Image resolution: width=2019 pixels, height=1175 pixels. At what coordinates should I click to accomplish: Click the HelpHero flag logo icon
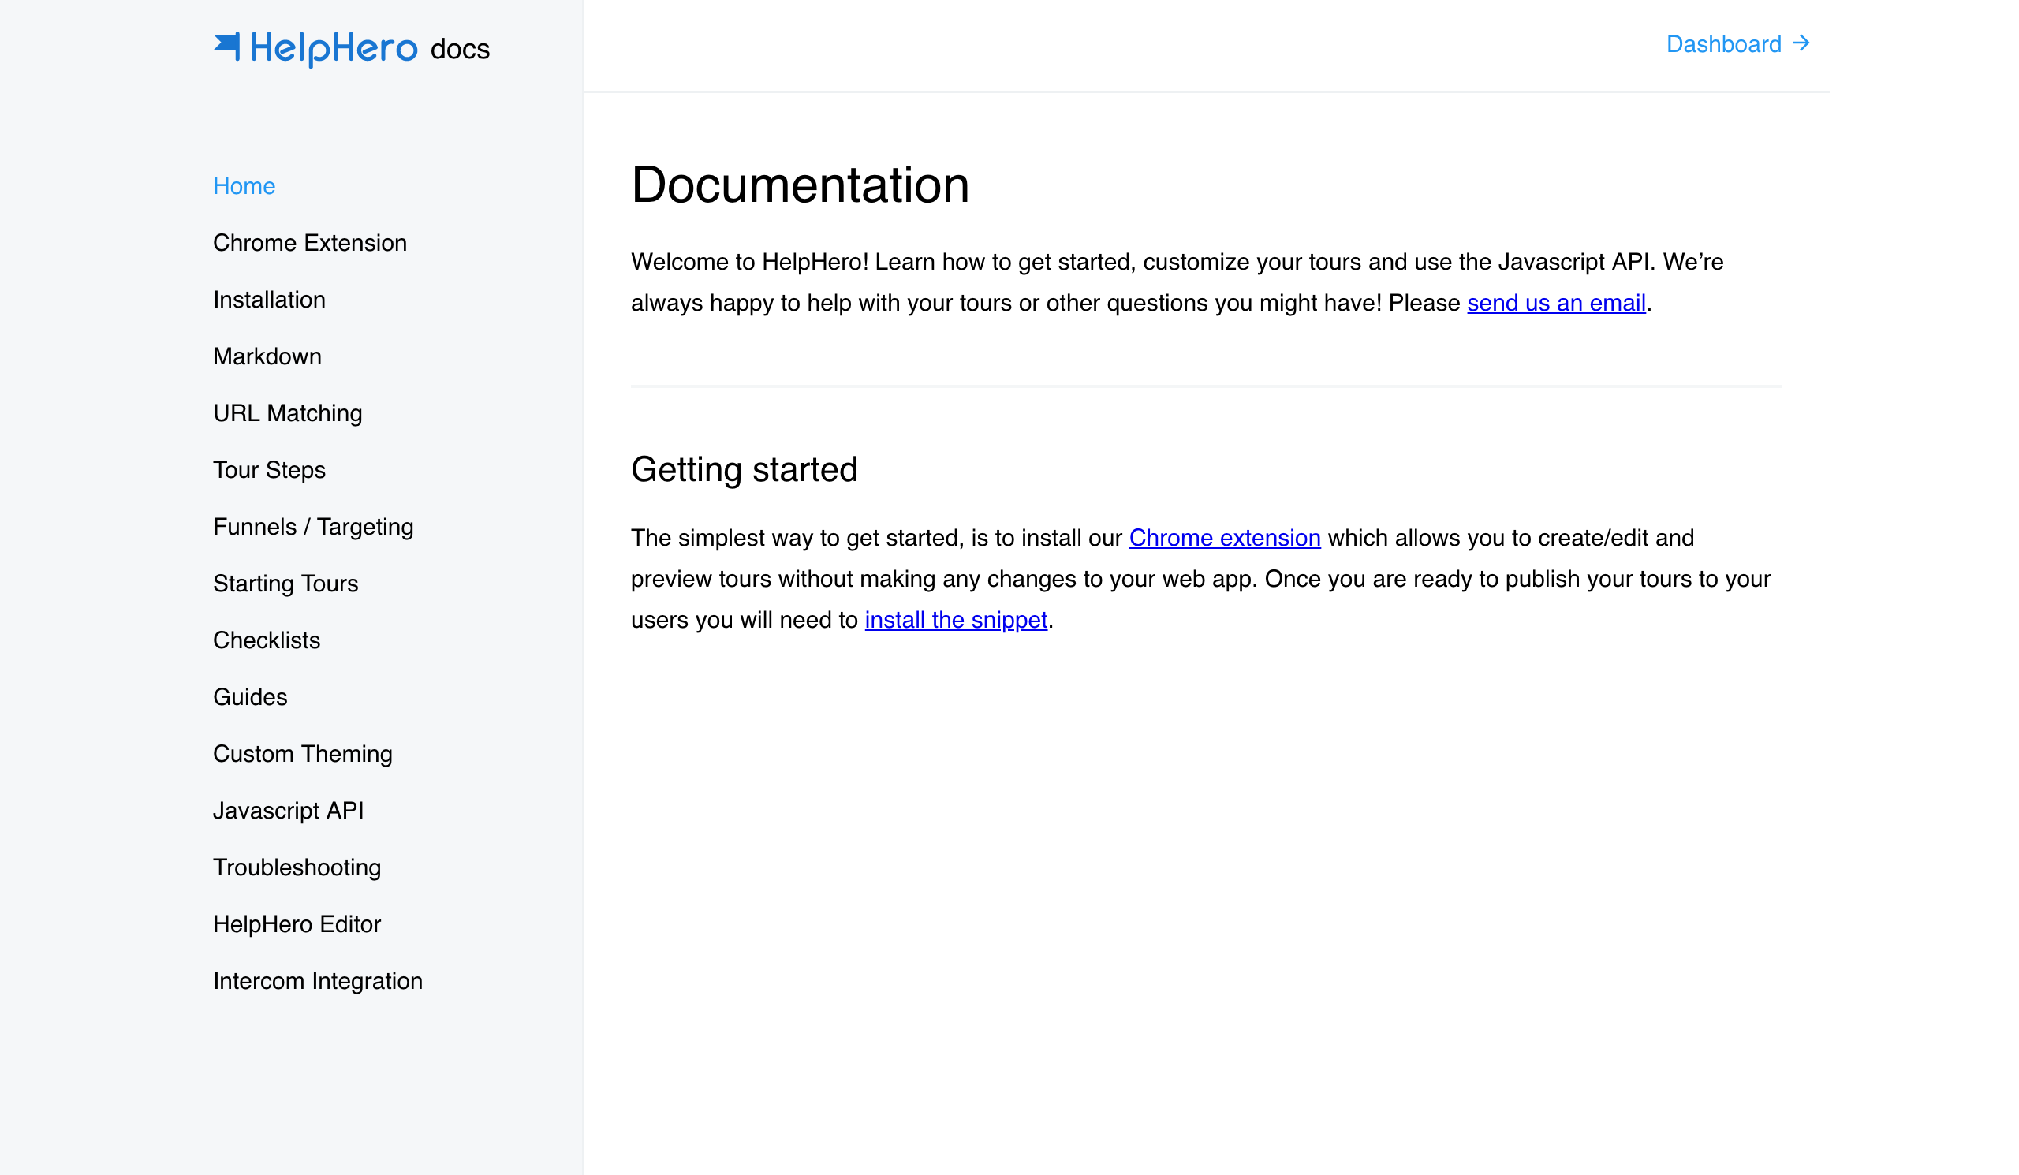226,46
